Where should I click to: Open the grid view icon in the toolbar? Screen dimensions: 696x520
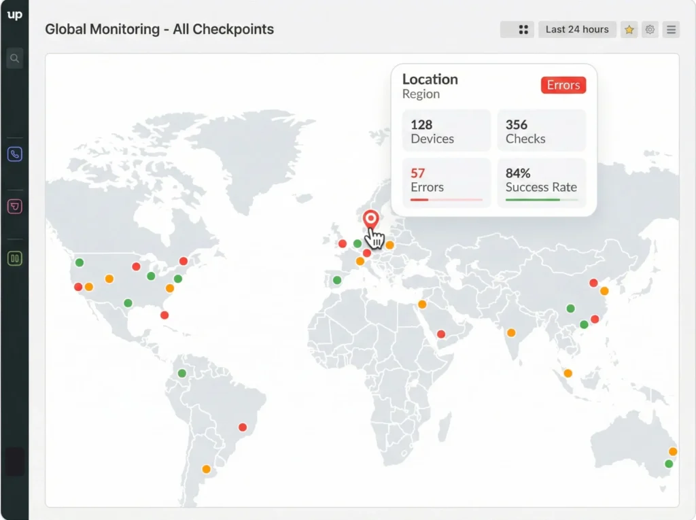(517, 29)
